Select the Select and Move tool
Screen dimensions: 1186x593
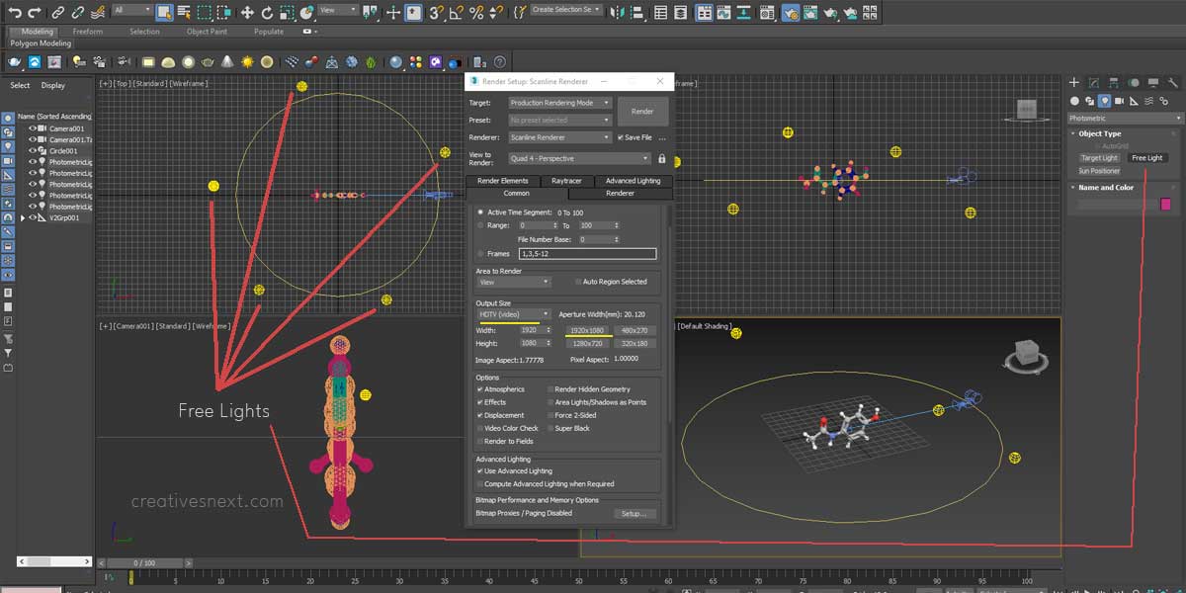245,12
